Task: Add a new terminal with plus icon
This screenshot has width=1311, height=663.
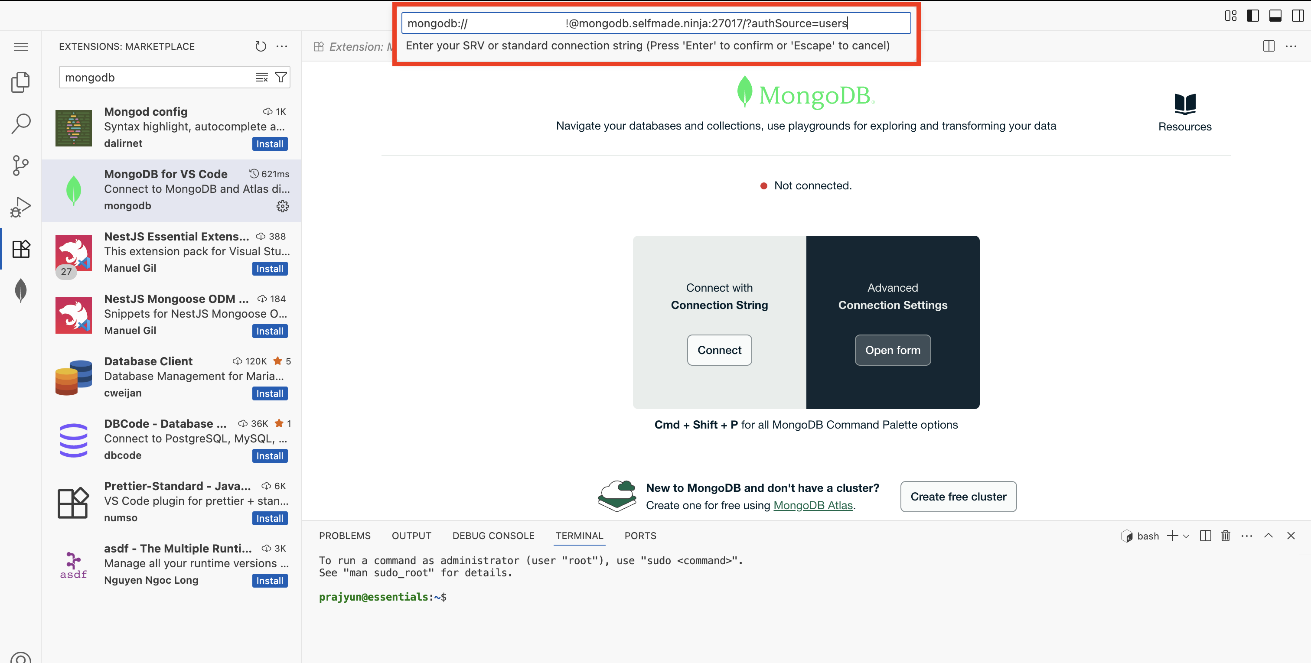Action: (1173, 536)
